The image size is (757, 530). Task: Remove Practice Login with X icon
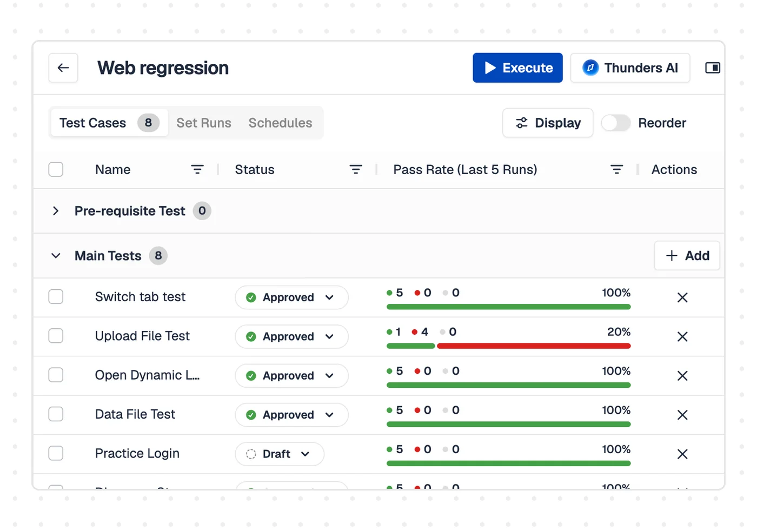[x=682, y=454]
